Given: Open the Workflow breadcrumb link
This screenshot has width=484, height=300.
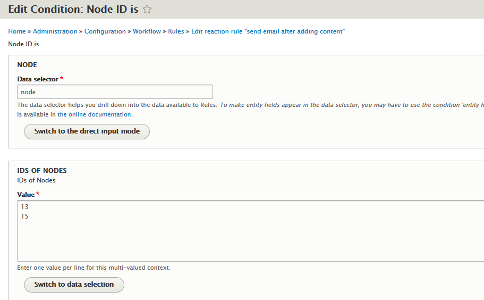Looking at the screenshot, I should (147, 31).
